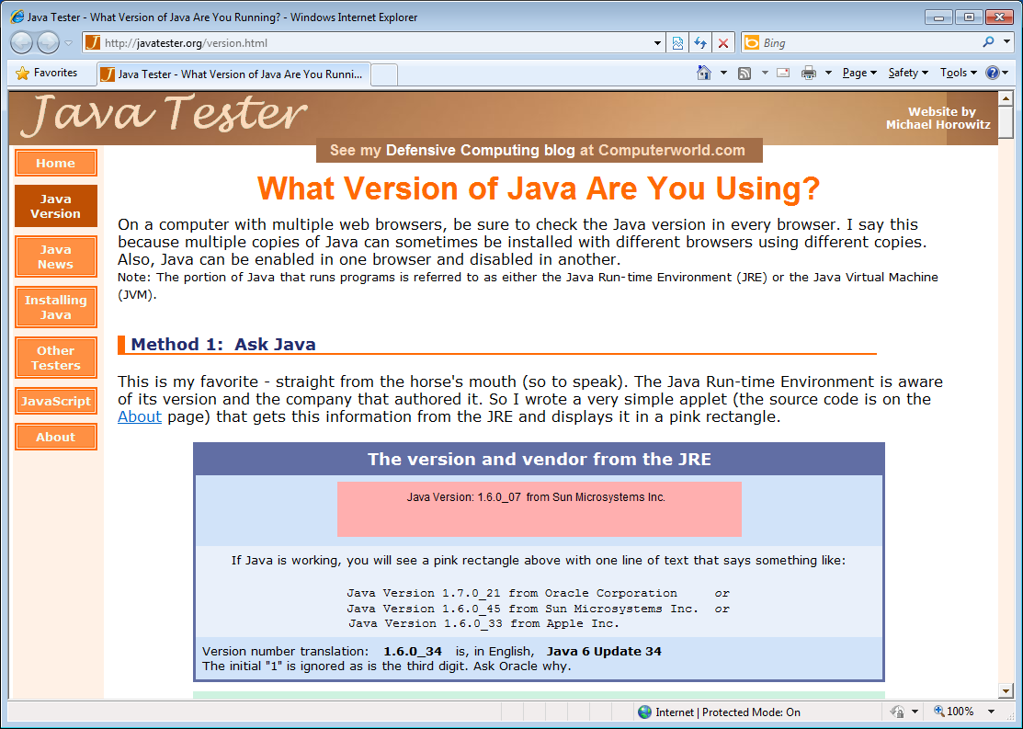Expand the Print options dropdown arrow
Screen dimensions: 1023x729
pos(828,74)
